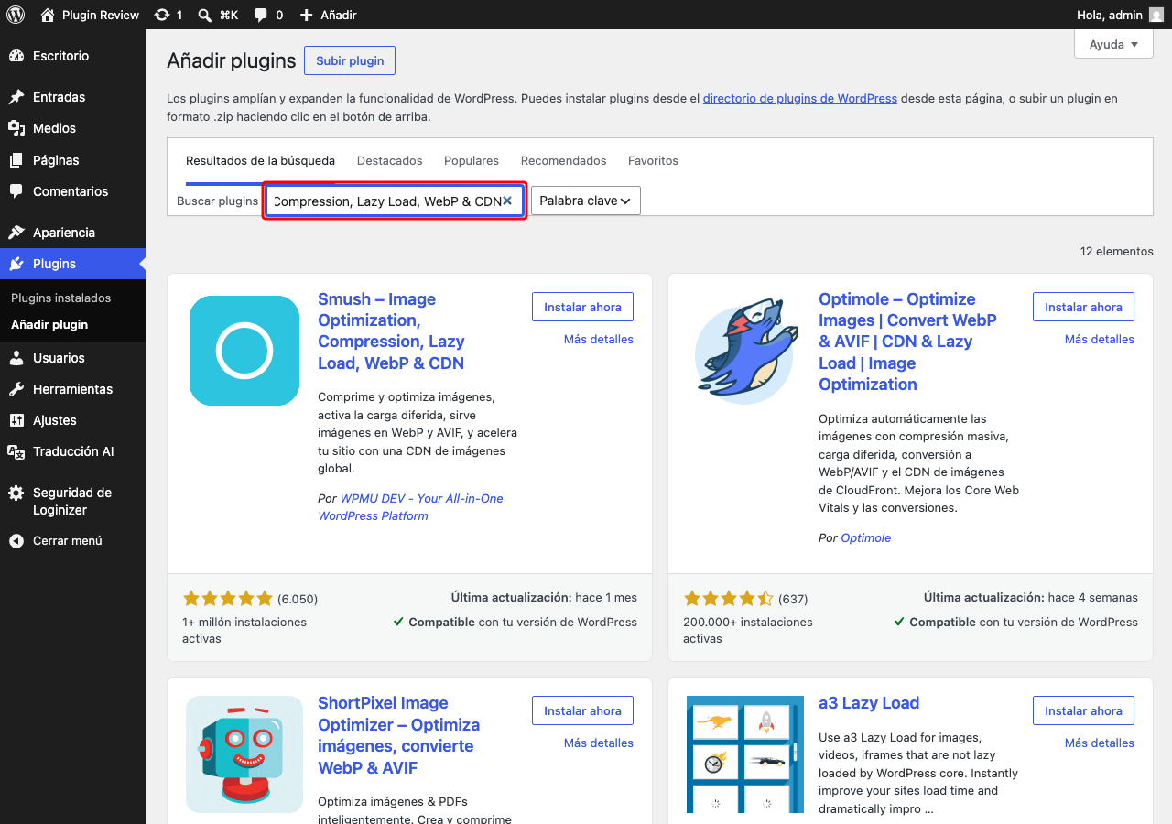The image size is (1172, 824).
Task: Open the Optimole plugin mascot image
Action: 743,351
